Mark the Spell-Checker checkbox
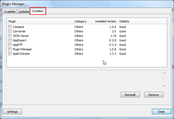This screenshot has height=119, width=174. tap(10, 54)
